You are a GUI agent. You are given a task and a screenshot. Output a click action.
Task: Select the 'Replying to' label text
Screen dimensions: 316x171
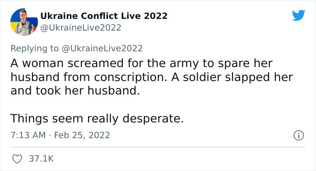coord(35,49)
